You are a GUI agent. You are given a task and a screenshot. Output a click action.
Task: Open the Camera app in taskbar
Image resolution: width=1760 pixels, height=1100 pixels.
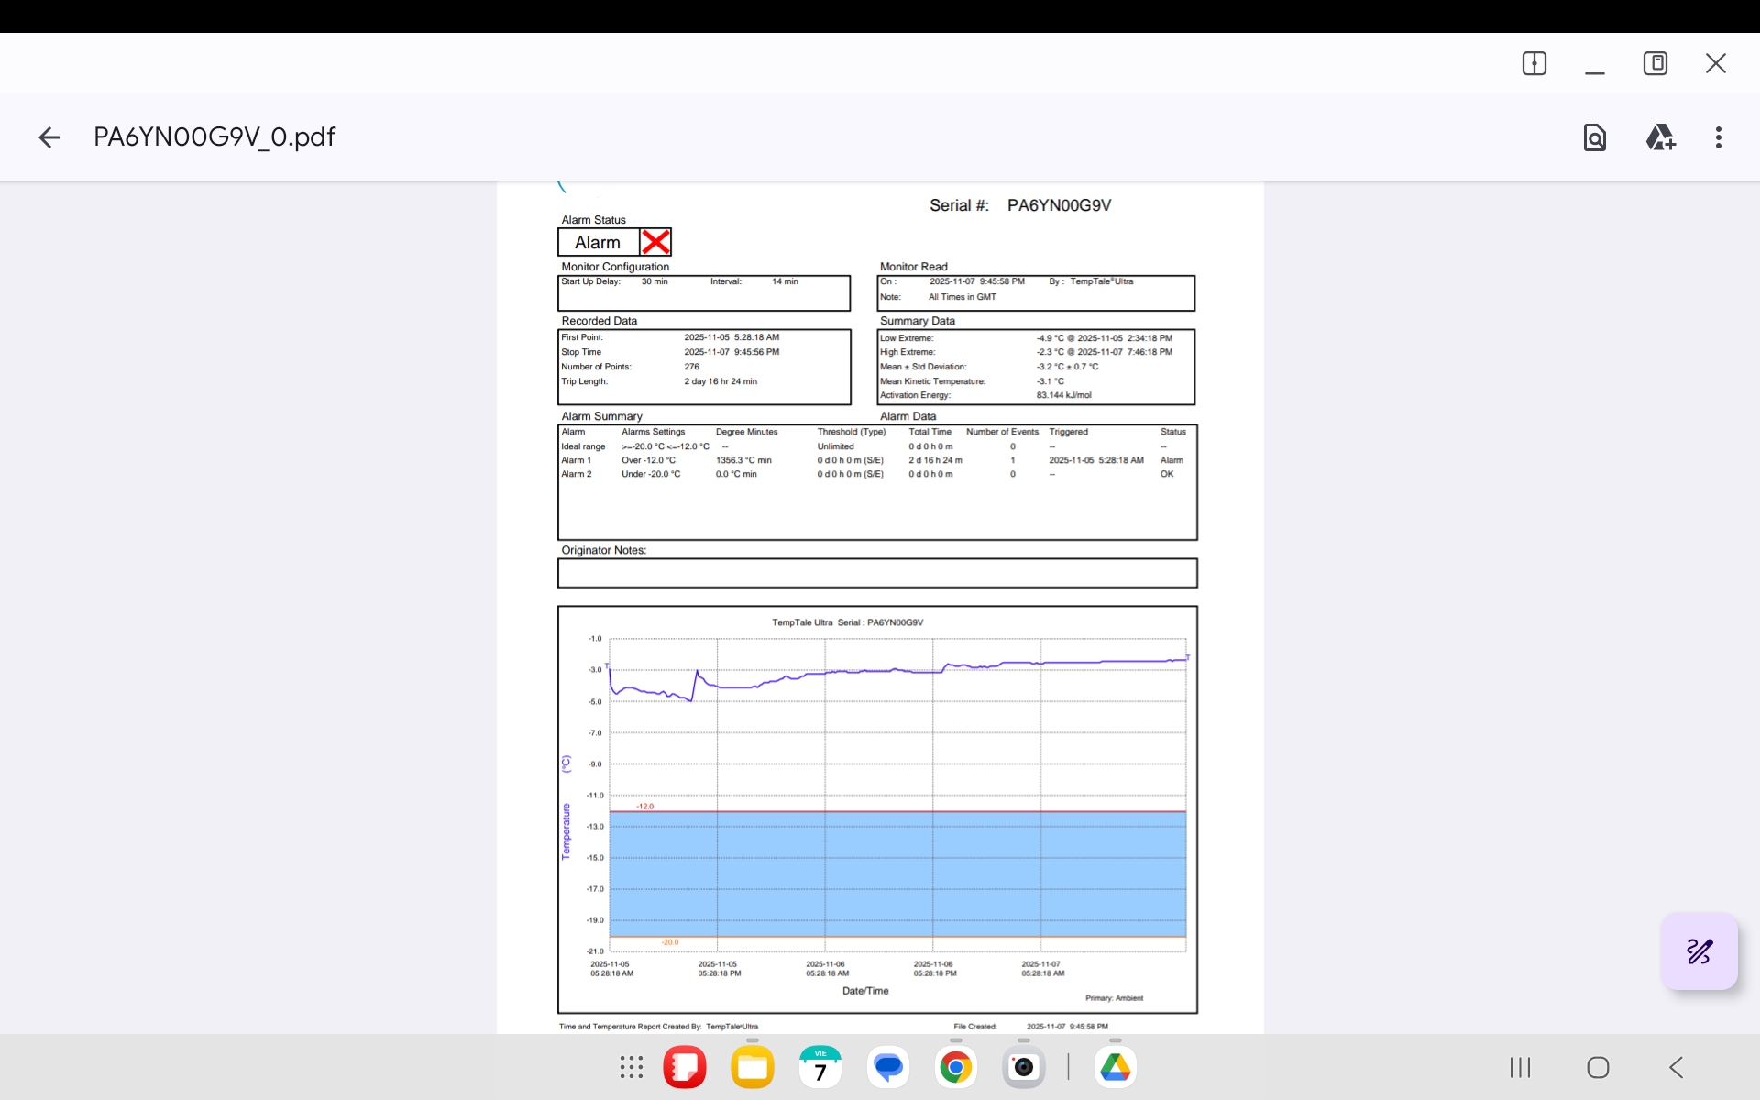pos(1024,1067)
